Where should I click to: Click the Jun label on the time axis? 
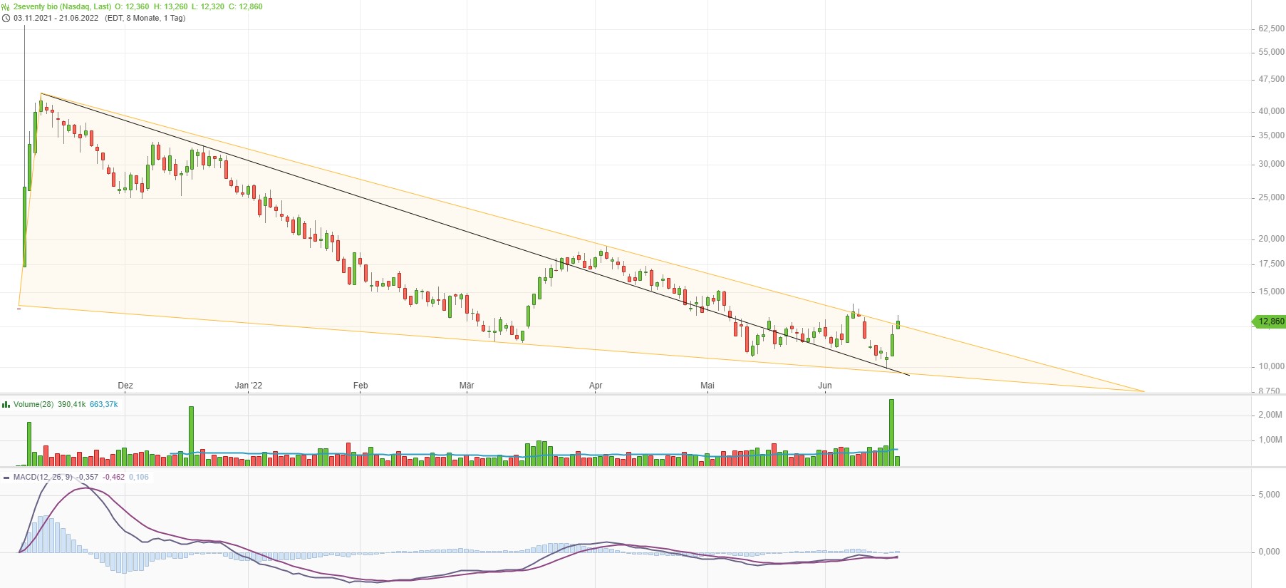click(825, 386)
